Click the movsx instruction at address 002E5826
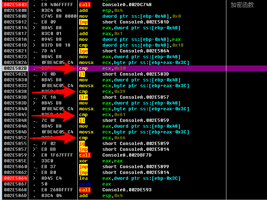The height and width of the screenshot is (200, 267). (x=134, y=63)
